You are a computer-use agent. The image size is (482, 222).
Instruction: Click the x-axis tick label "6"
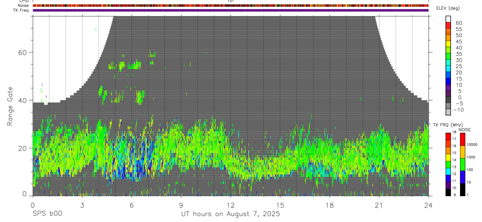point(131,205)
